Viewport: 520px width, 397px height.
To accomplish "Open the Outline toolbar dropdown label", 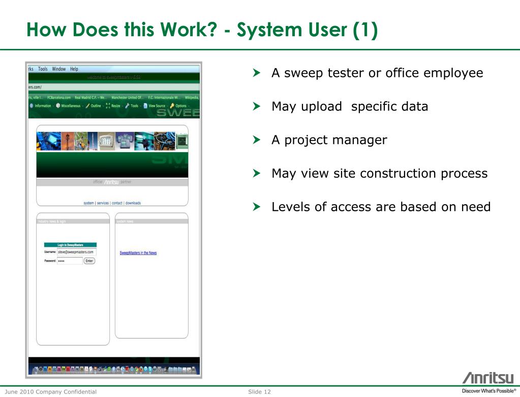I will tap(96, 106).
